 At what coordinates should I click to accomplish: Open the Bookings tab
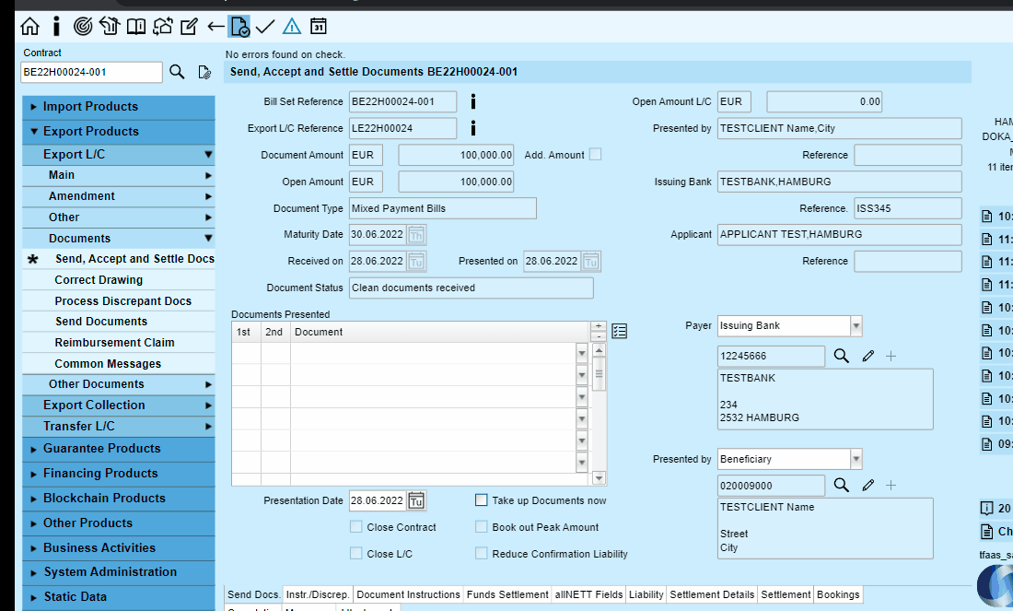[x=838, y=594]
